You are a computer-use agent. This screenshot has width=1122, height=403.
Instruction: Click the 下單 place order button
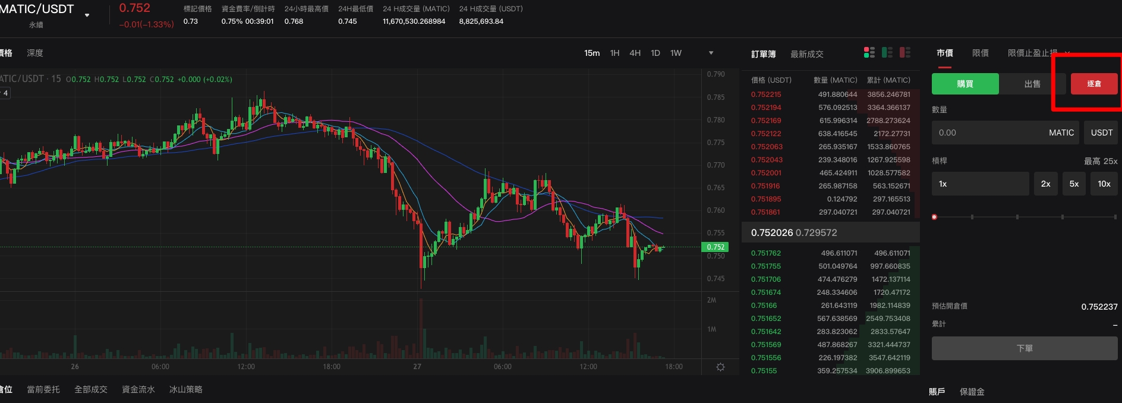click(1024, 348)
